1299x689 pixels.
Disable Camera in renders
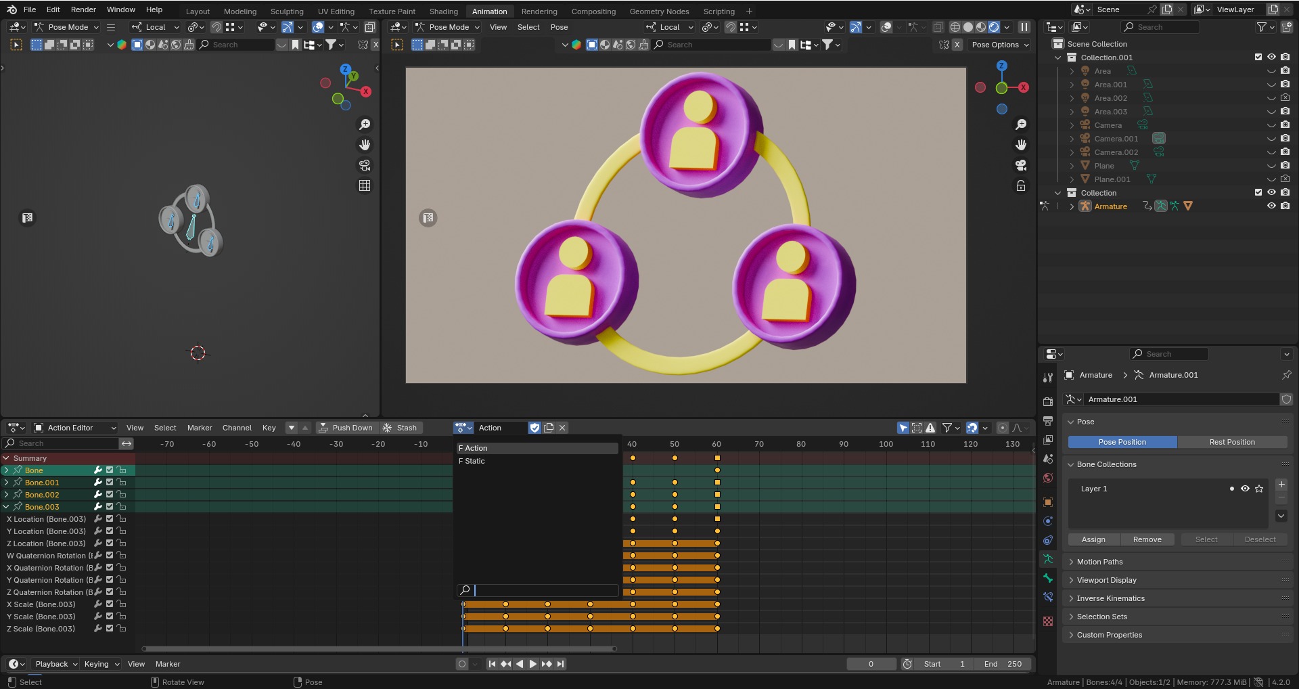[1285, 125]
